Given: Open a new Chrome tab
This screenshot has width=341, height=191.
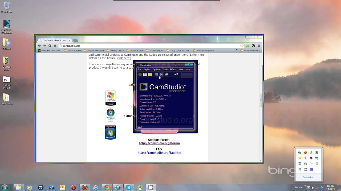Looking at the screenshot, I should click(75, 41).
